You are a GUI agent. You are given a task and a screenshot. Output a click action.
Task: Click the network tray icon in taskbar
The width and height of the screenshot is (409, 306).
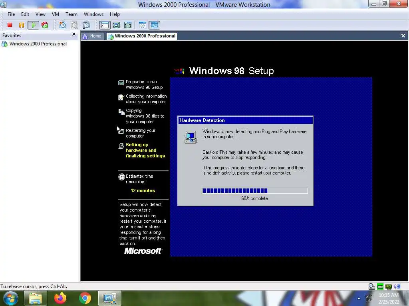click(369, 298)
